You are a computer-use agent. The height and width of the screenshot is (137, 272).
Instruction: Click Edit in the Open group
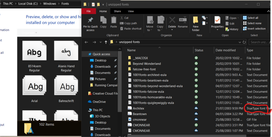click(230, 24)
